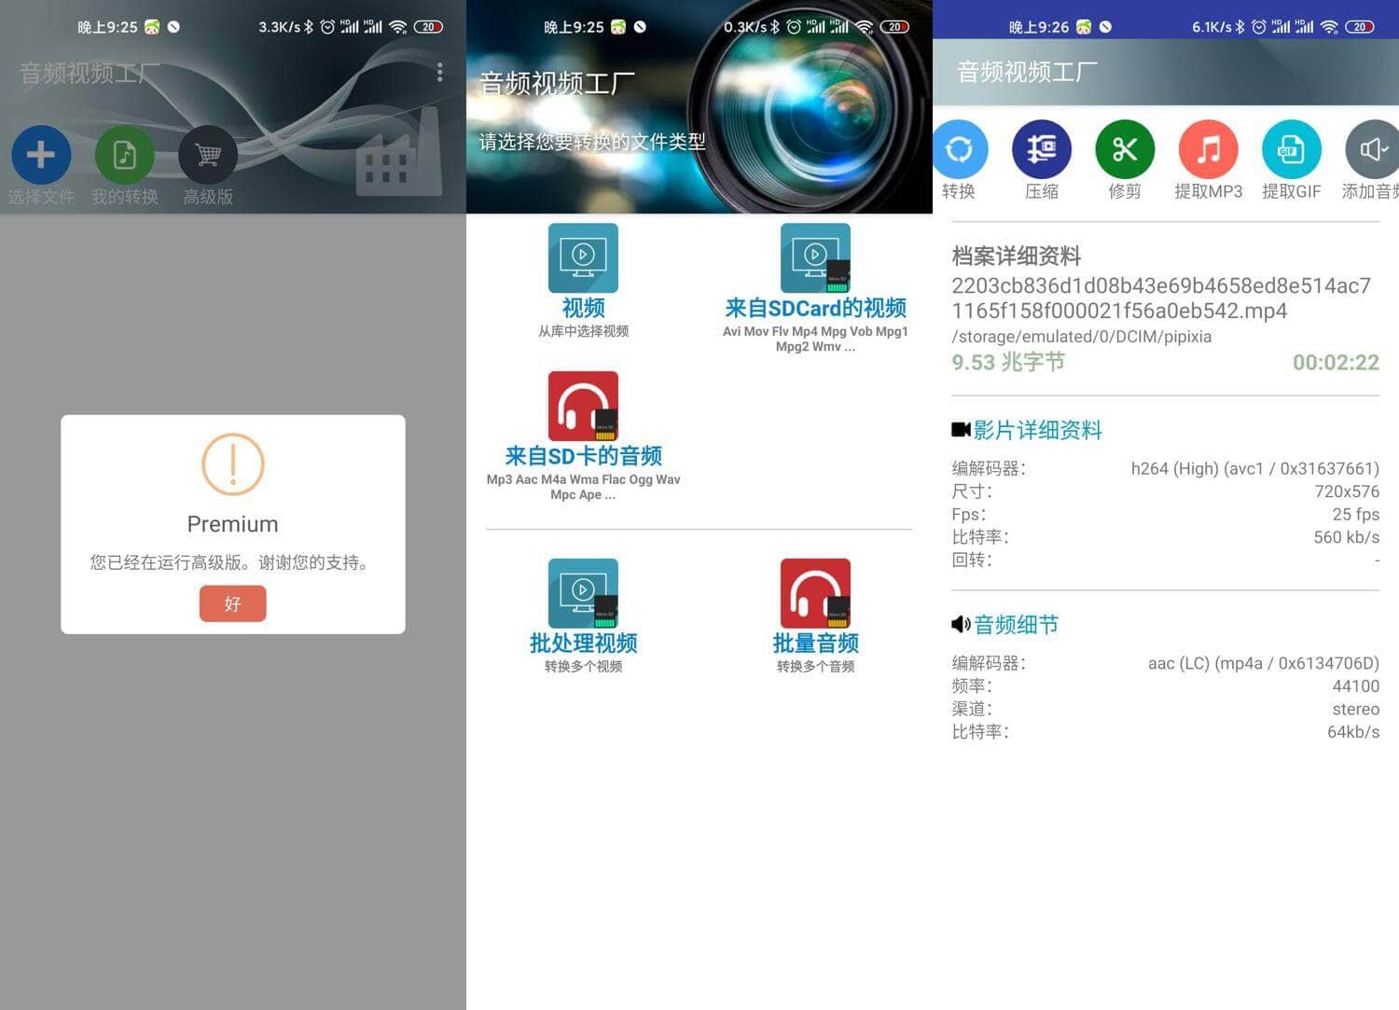This screenshot has width=1399, height=1010.
Task: Tap the 高级版 shopping cart icon
Action: (207, 155)
